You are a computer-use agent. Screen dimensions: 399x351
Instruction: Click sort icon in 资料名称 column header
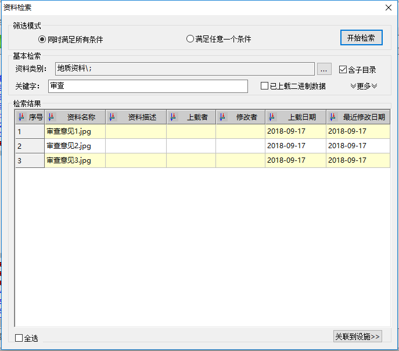coord(51,117)
